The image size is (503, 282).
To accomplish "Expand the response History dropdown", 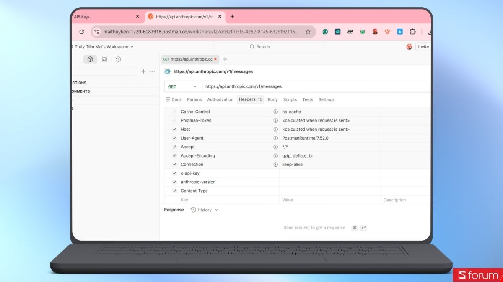I will (x=205, y=210).
